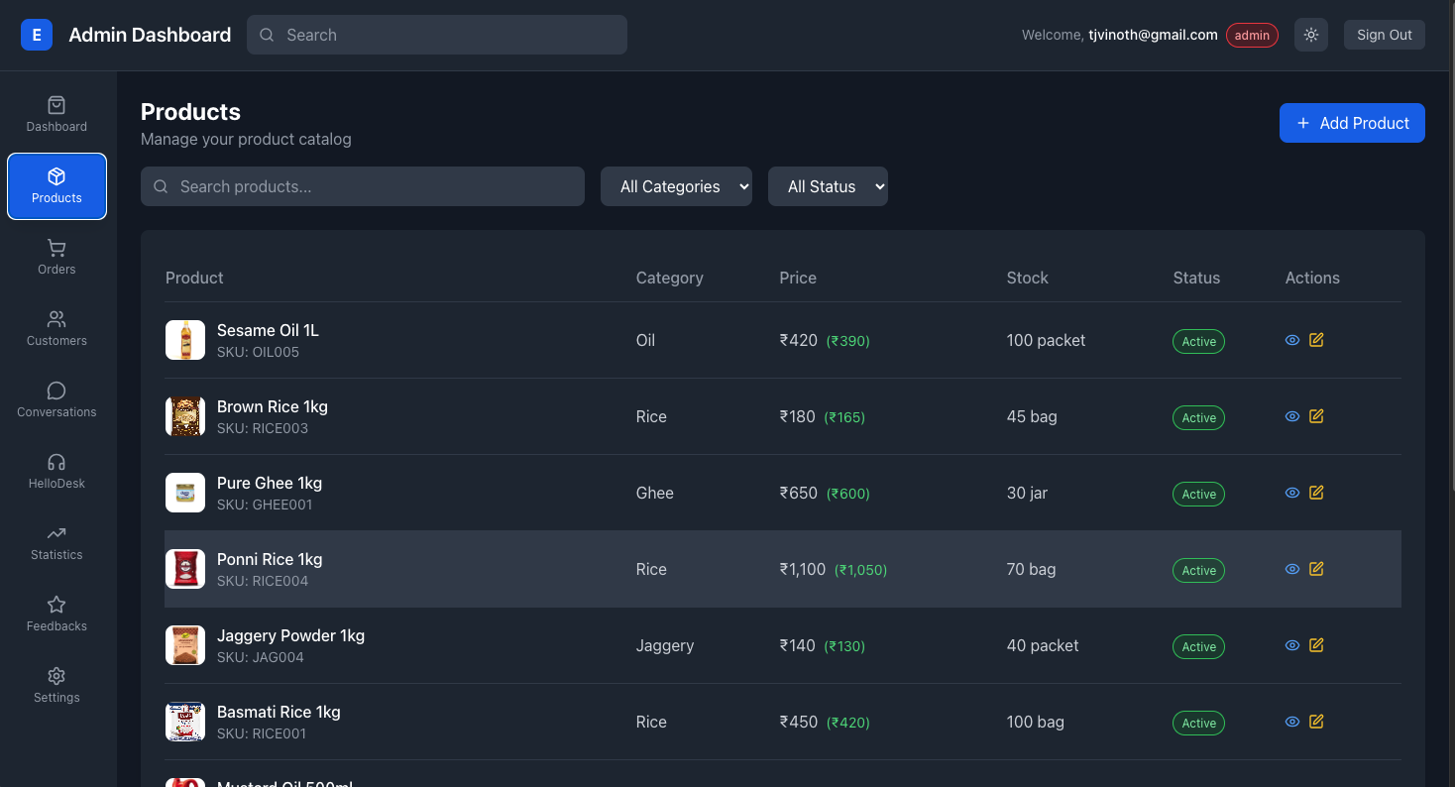The width and height of the screenshot is (1455, 787).
Task: Click eye icon for Pure Ghee 1kg
Action: pos(1292,493)
